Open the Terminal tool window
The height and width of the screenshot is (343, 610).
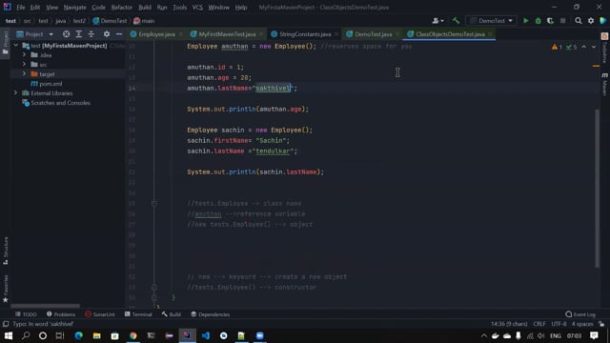point(138,314)
